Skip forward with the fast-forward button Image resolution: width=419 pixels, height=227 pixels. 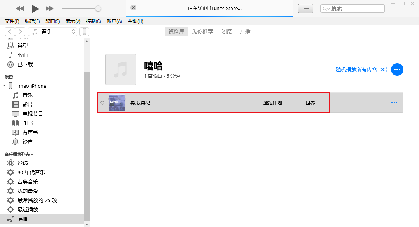(x=49, y=9)
